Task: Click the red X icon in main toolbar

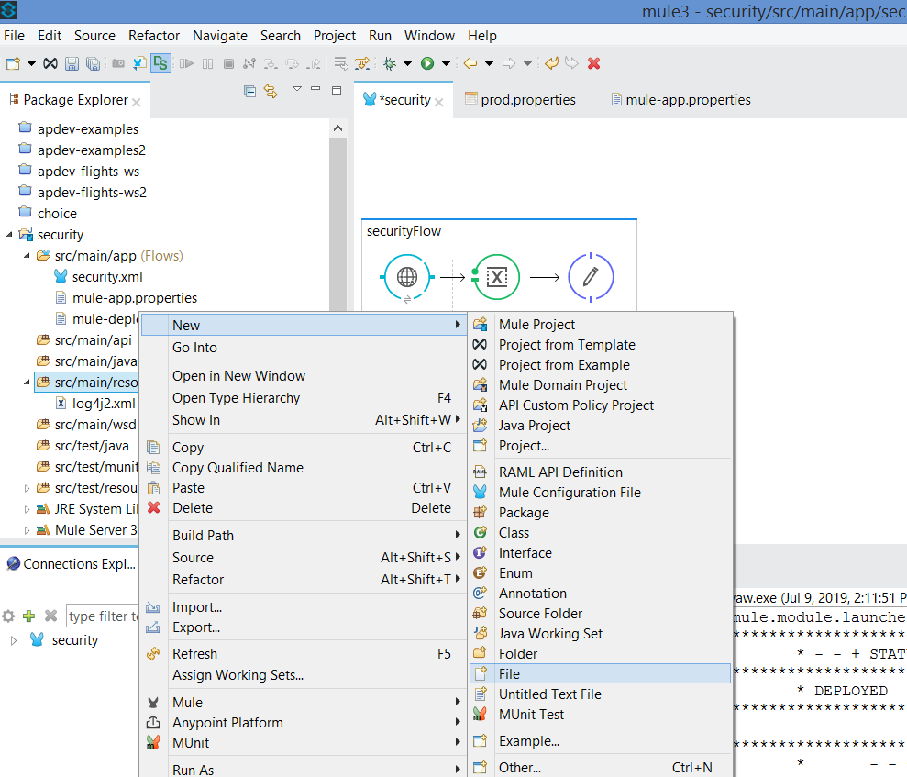Action: (593, 63)
